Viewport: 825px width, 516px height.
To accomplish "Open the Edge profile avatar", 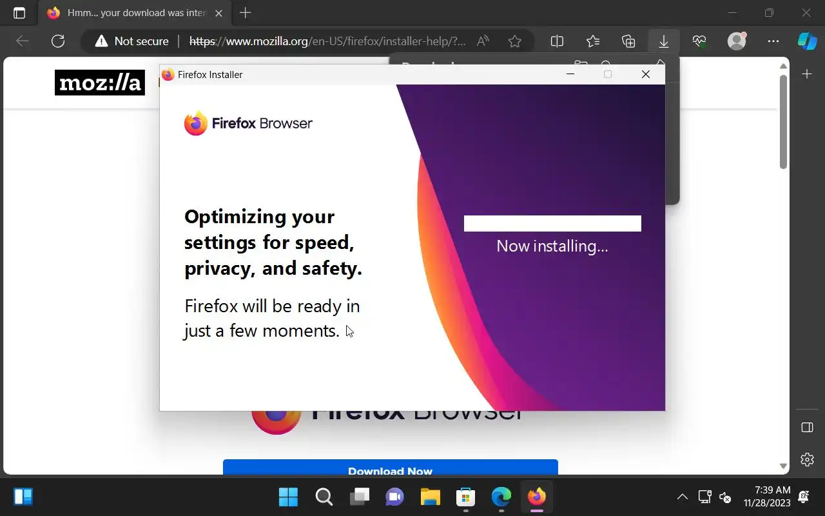I will (x=737, y=41).
